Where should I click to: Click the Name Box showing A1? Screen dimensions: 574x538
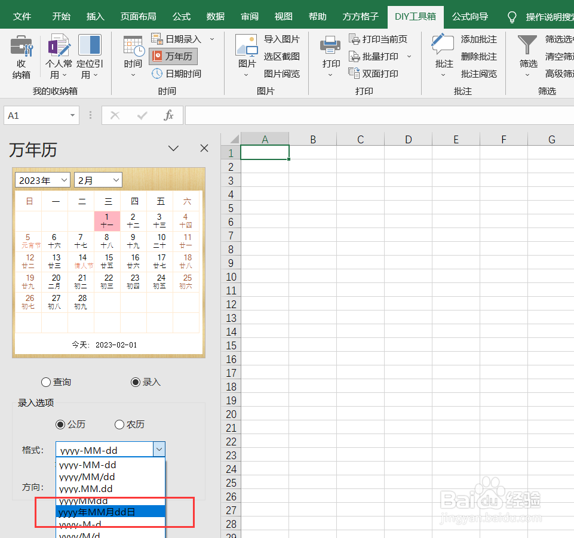pyautogui.click(x=36, y=115)
